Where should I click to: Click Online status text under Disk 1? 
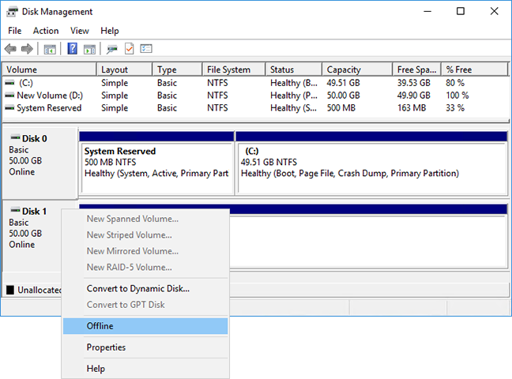[22, 245]
